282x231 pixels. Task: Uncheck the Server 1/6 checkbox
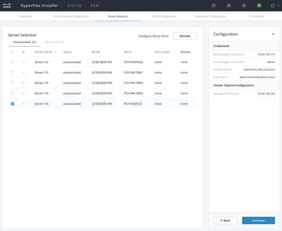pyautogui.click(x=13, y=104)
